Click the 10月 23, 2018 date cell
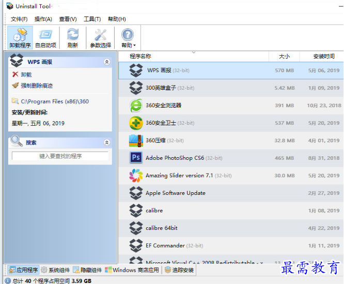 324,106
